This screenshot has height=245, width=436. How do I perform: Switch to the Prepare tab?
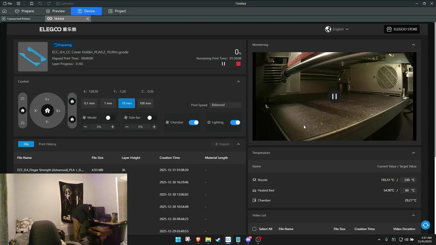25,11
